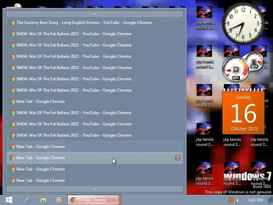
Task: Open the volume control speaker icon
Action: [238, 200]
